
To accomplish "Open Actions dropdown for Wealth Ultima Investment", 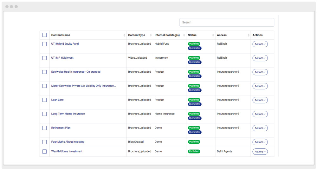I will [260, 152].
